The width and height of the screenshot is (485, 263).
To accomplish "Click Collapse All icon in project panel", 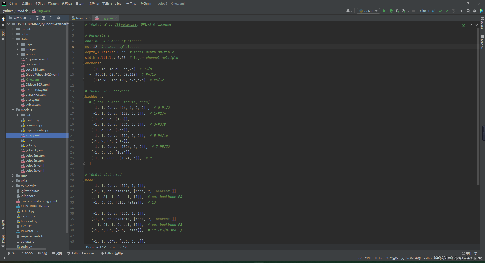I will (51, 18).
